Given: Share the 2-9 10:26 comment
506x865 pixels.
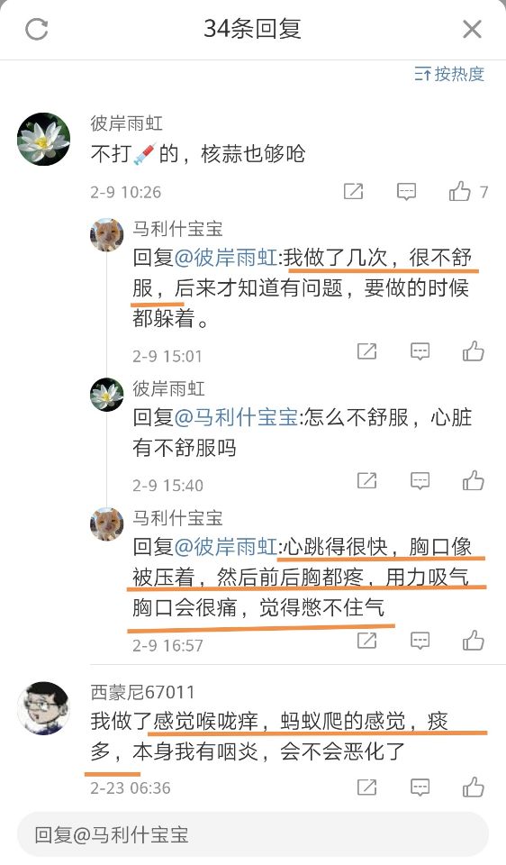Looking at the screenshot, I should [353, 191].
